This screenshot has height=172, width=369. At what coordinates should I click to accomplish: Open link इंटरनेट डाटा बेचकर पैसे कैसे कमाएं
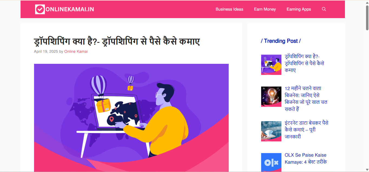pos(307,130)
